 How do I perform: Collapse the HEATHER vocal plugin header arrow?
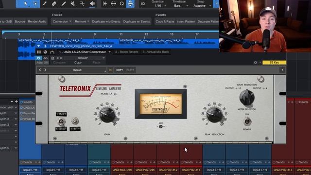click(x=38, y=46)
